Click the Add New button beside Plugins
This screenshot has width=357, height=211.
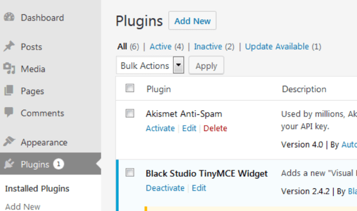coord(192,21)
